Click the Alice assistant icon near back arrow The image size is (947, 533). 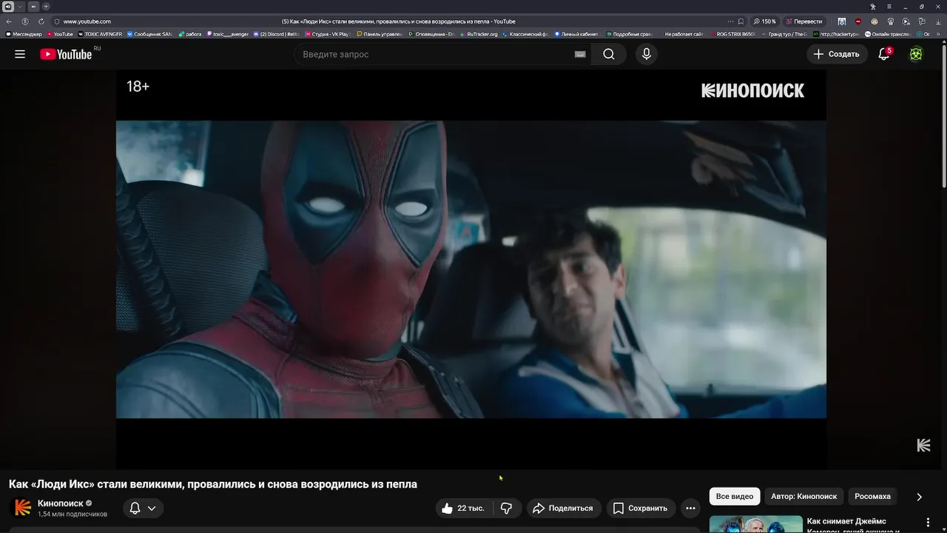coord(25,21)
